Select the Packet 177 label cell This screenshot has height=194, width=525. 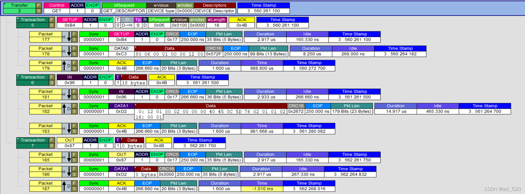coord(45,37)
